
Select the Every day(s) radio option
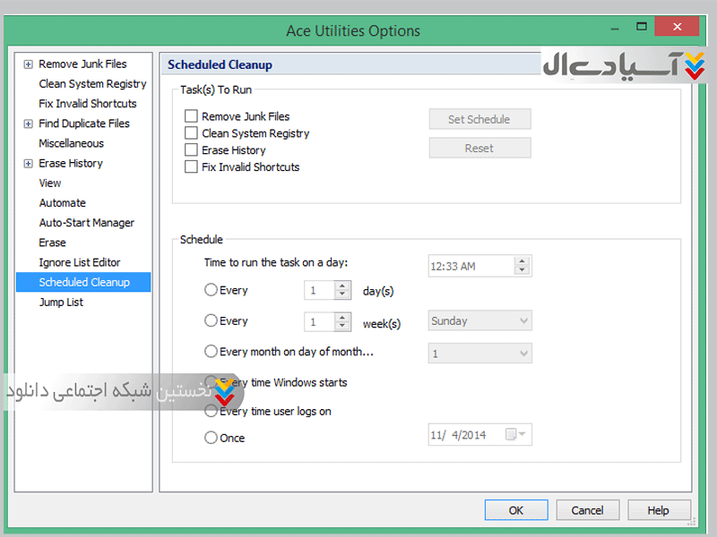coord(212,290)
